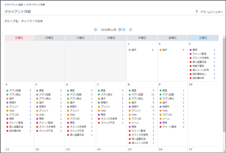This screenshot has height=153, width=226.
Task: Click 脅威 count on day 3
Action: [214, 50]
